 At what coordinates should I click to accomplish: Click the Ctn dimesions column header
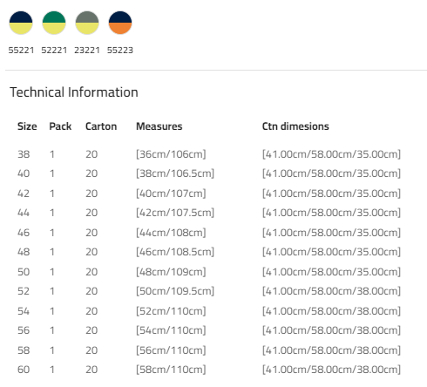pos(295,126)
